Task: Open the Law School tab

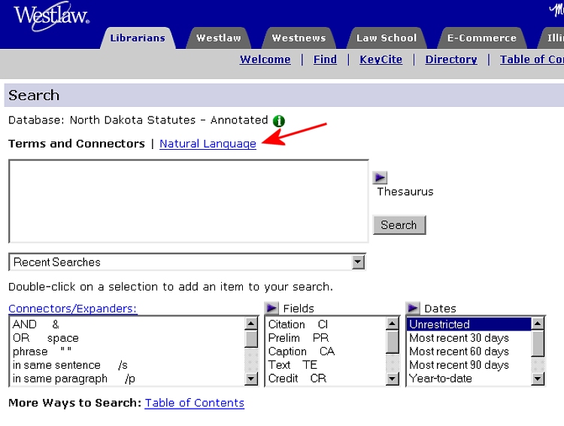Action: [387, 38]
